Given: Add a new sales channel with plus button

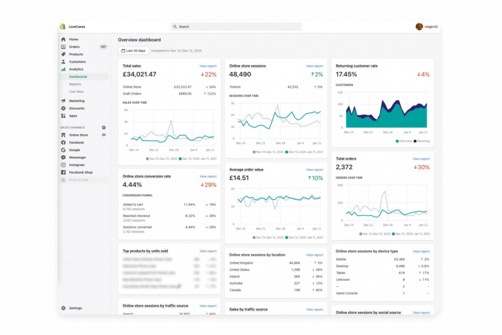Looking at the screenshot, I should click(103, 127).
